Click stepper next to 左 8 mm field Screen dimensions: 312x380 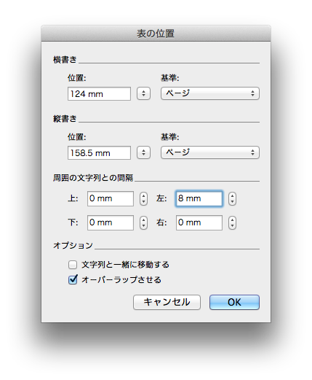[232, 198]
